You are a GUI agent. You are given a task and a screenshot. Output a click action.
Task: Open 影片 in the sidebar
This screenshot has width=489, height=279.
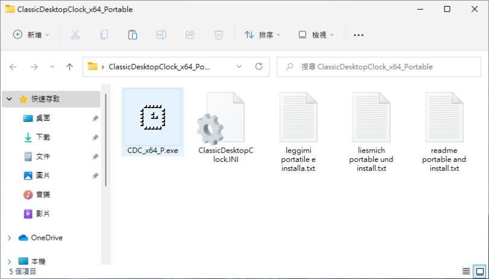point(43,213)
